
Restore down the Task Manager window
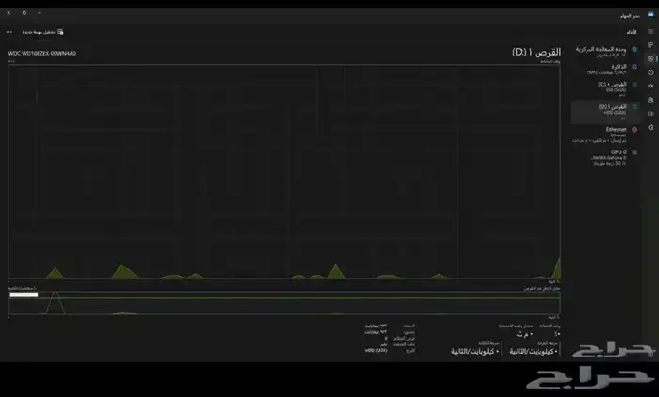click(24, 14)
